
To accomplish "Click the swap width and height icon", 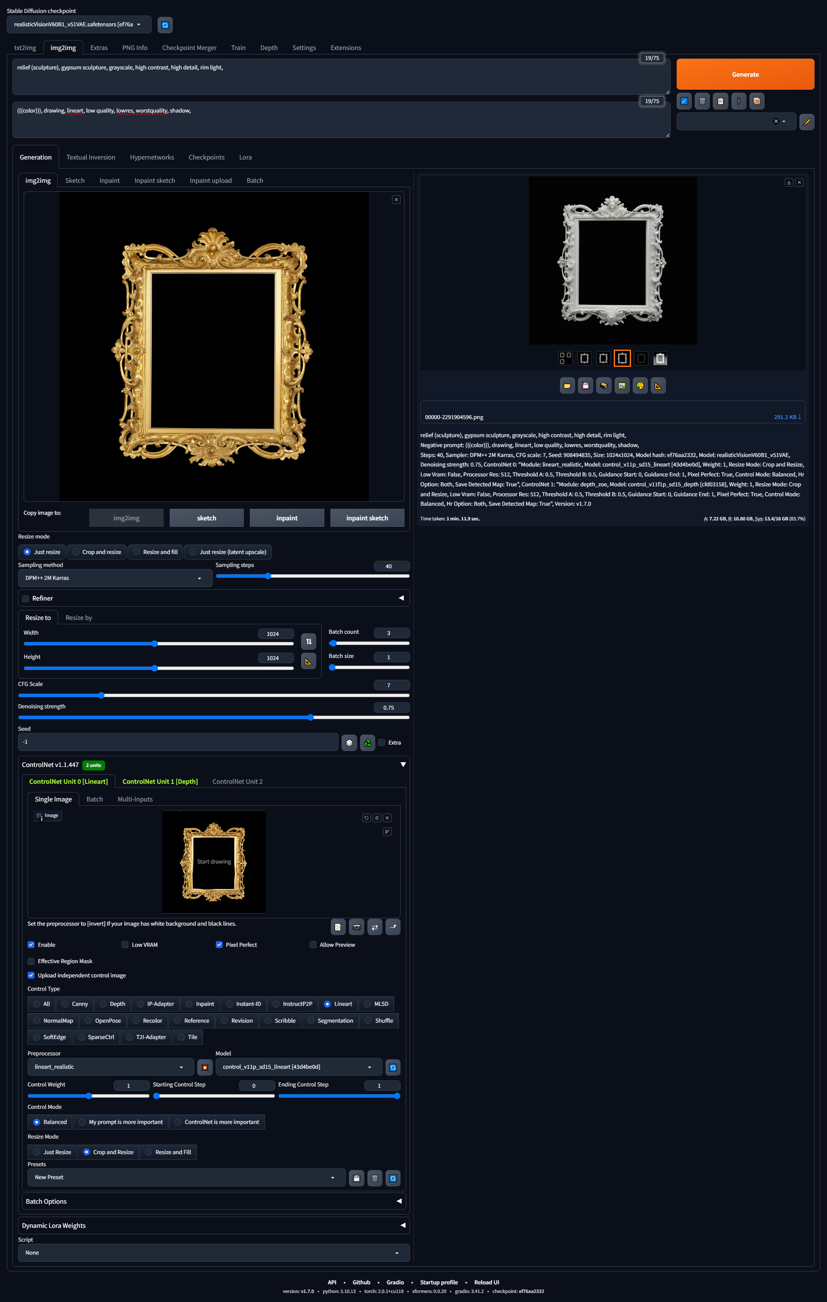I will 308,641.
